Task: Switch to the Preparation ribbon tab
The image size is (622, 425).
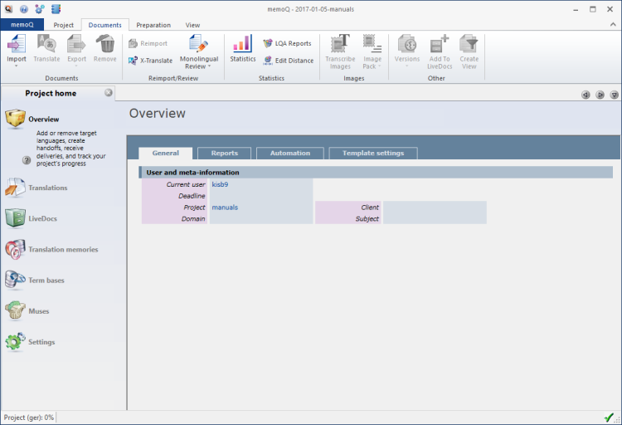Action: pos(153,25)
